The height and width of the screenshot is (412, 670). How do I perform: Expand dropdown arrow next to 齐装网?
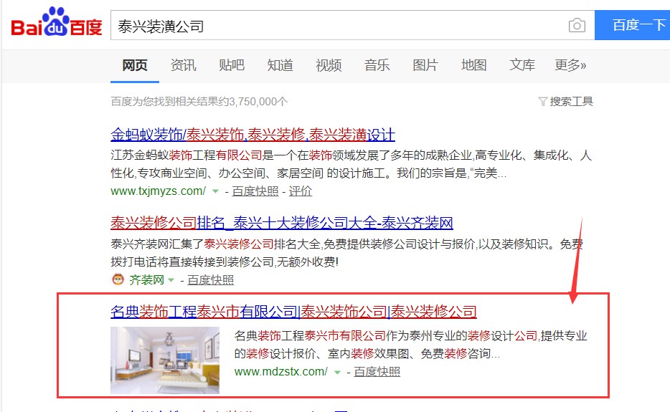172,280
